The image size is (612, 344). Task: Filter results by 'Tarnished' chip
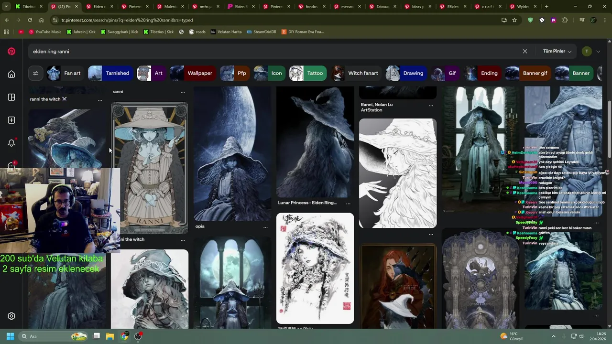pyautogui.click(x=111, y=73)
